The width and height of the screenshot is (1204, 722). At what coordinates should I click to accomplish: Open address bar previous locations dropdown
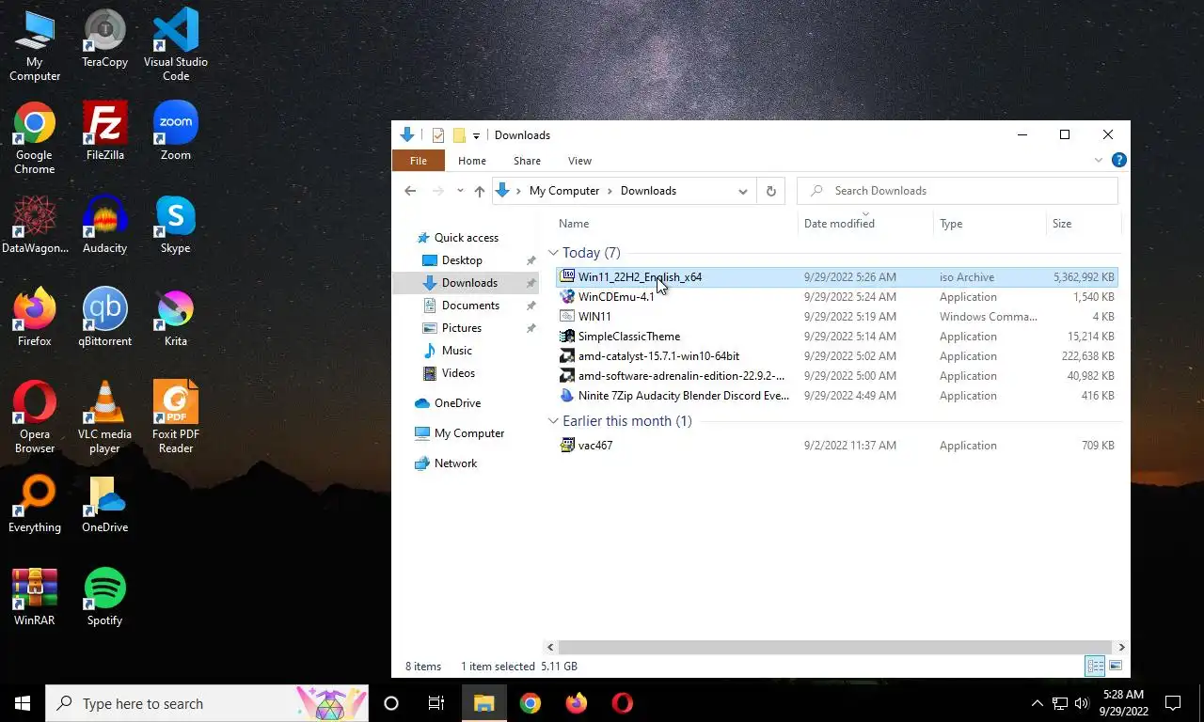point(743,191)
